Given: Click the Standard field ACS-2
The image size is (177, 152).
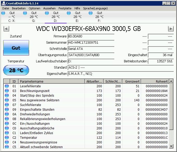Looking at the screenshot, I should (121, 68).
